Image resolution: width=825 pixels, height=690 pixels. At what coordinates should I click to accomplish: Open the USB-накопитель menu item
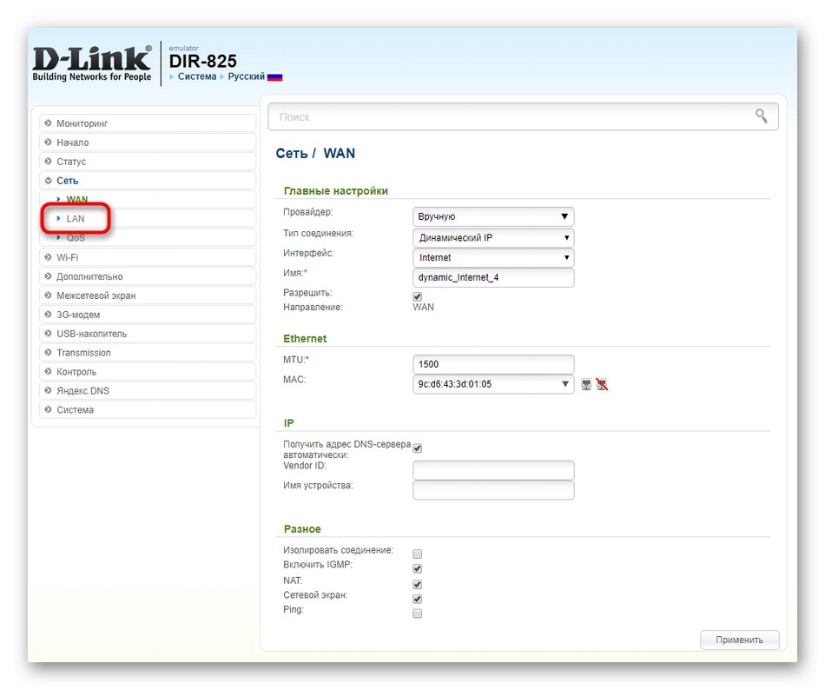(148, 333)
